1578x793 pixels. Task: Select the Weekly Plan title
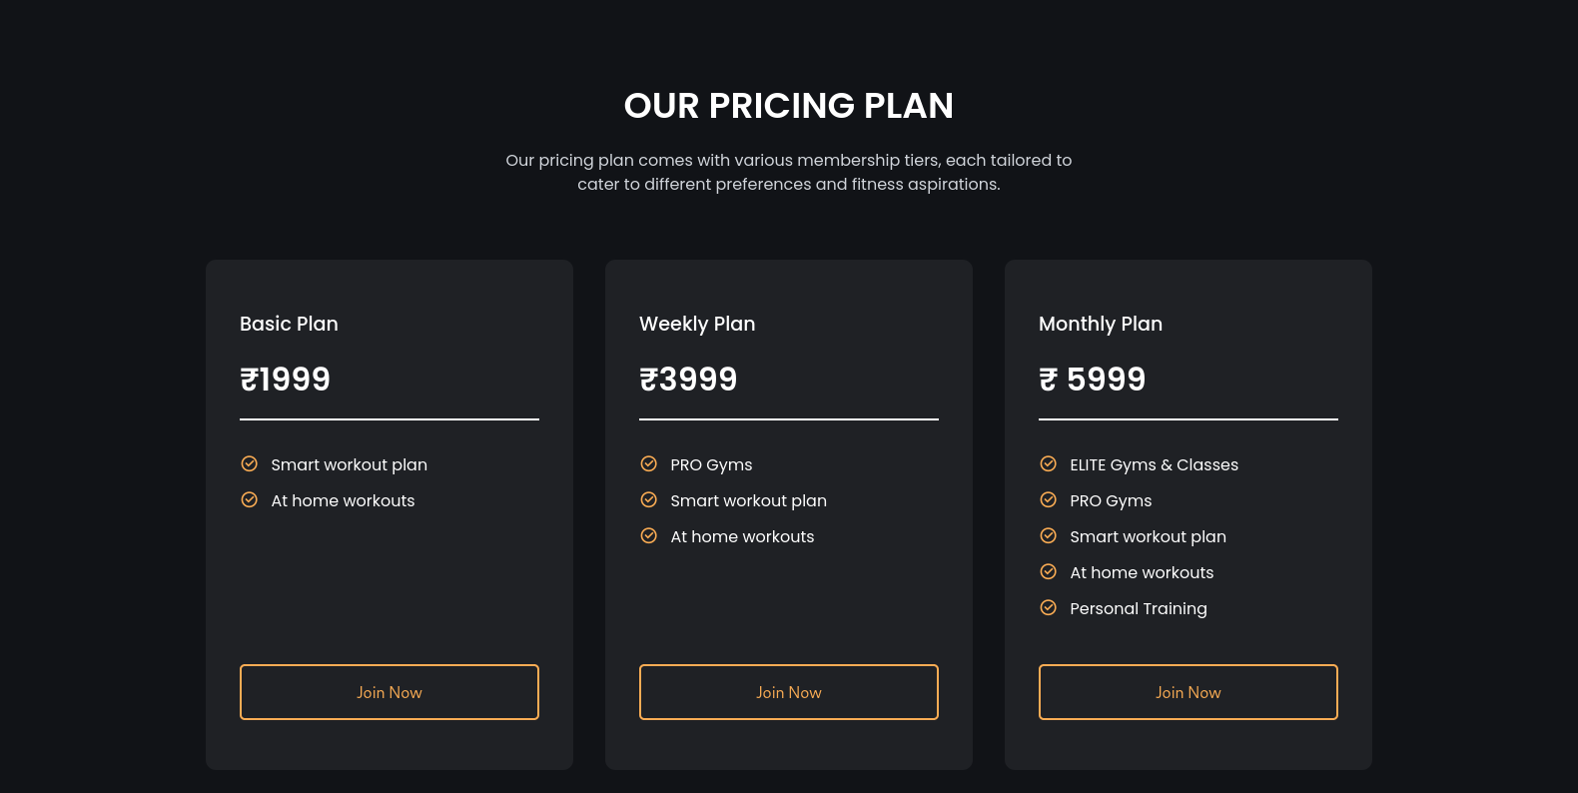tap(697, 324)
